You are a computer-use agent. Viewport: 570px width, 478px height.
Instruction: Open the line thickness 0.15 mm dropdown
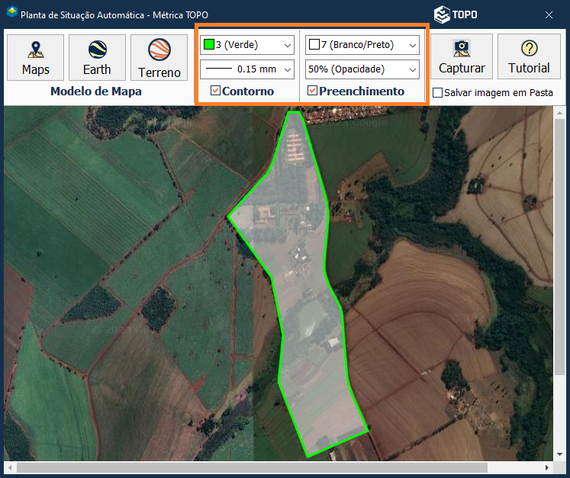(247, 69)
